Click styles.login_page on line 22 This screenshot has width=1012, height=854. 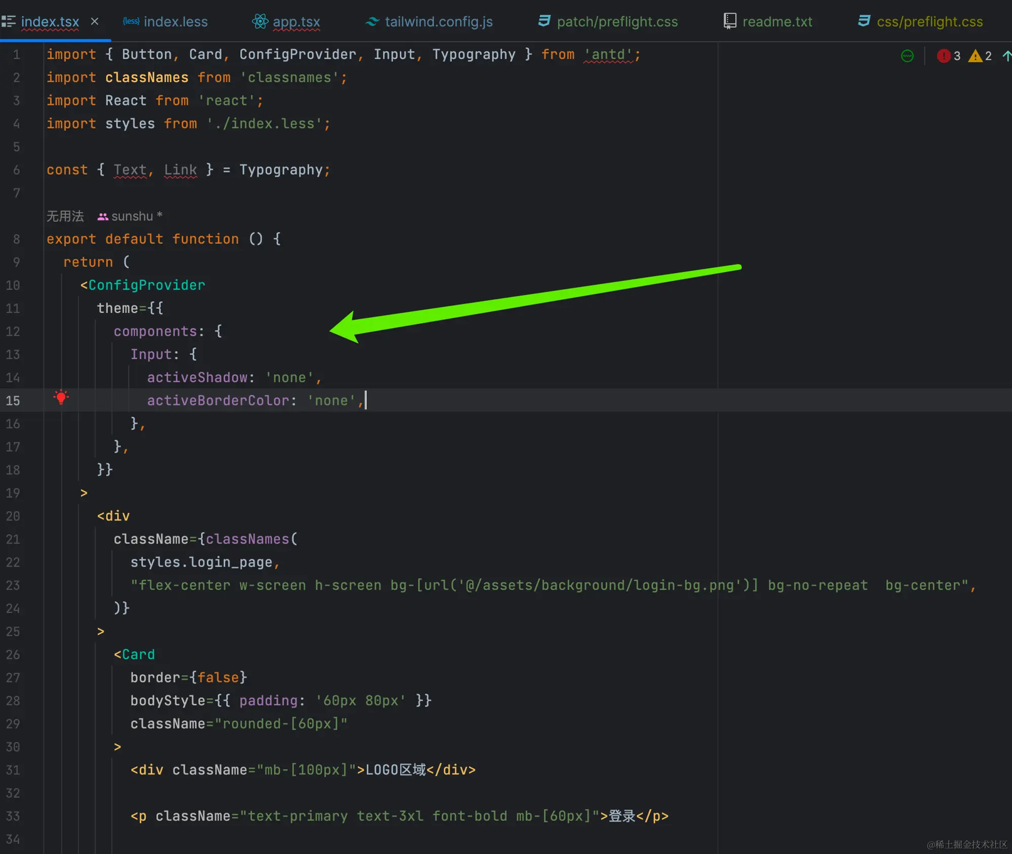coord(201,562)
